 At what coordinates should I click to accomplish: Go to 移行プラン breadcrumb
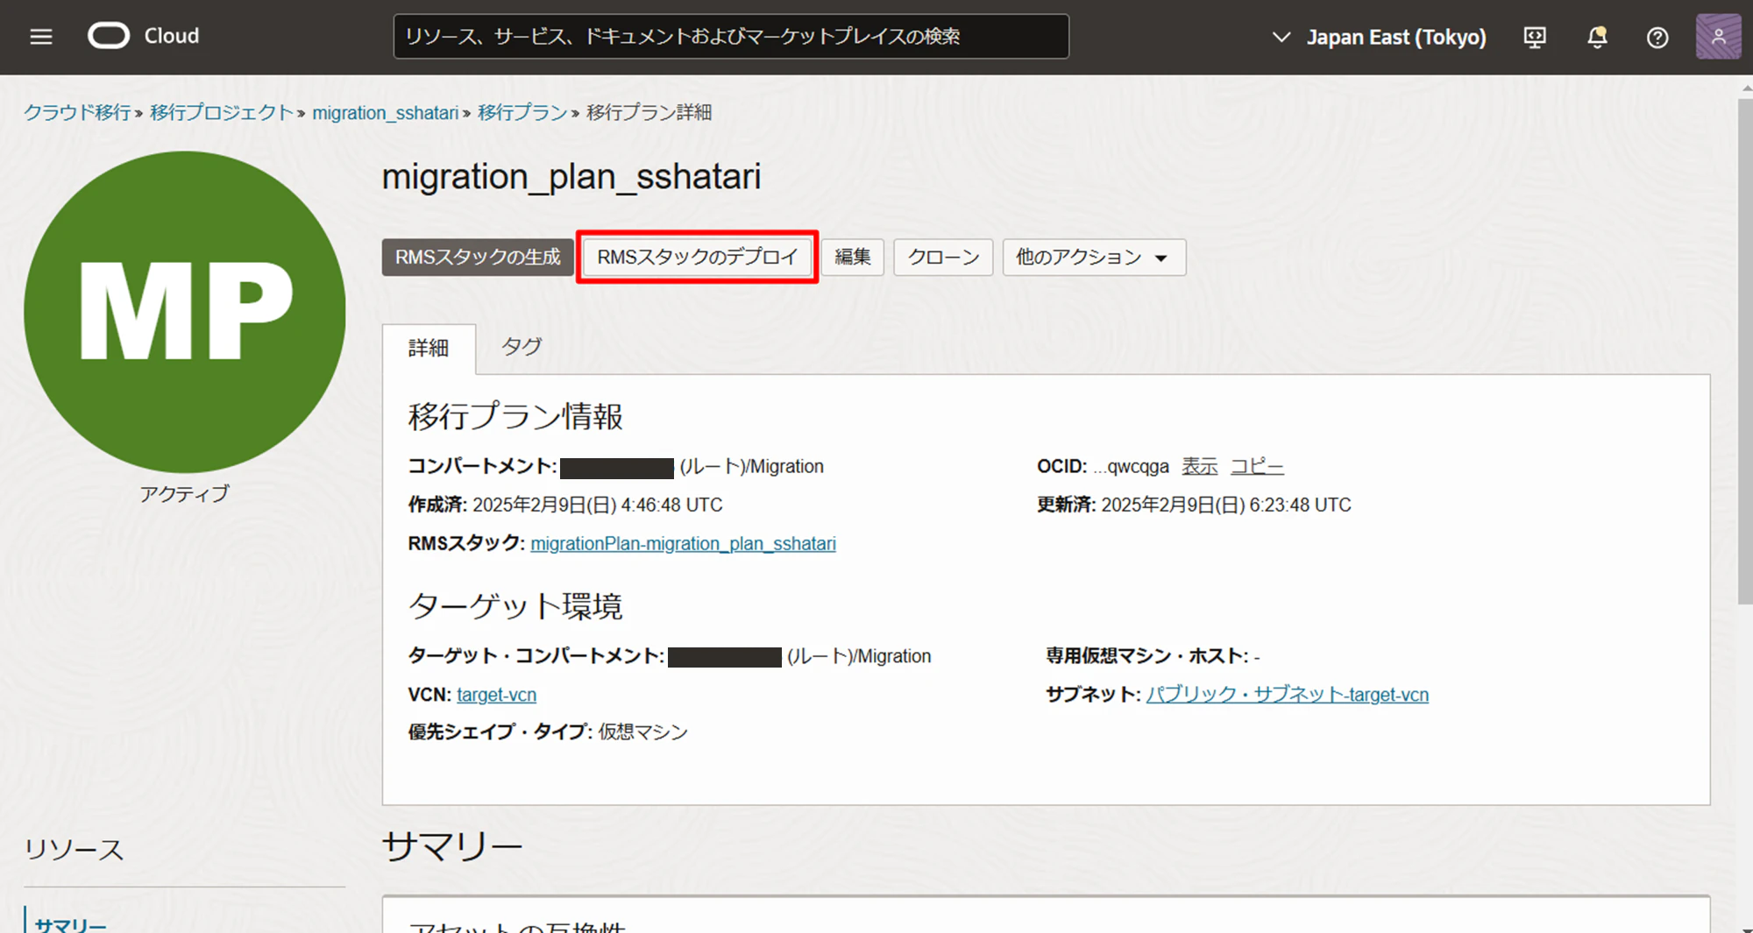coord(522,112)
